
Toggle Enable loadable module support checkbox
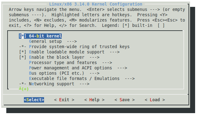(x=23, y=52)
